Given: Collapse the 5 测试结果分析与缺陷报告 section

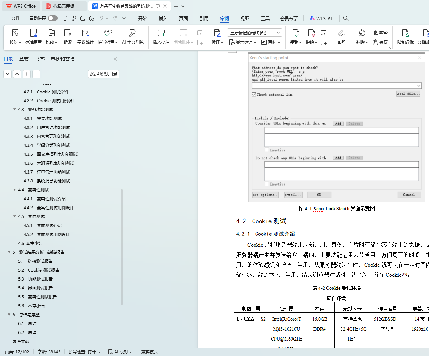Looking at the screenshot, I should (9, 252).
